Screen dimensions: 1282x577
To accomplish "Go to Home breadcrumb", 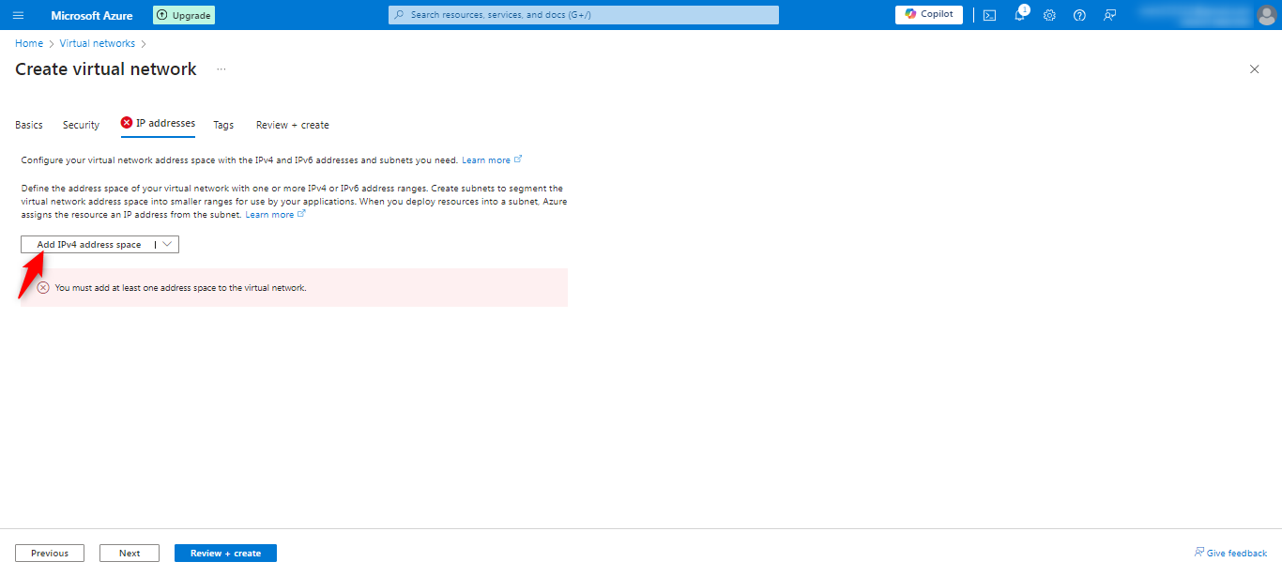I will [29, 43].
